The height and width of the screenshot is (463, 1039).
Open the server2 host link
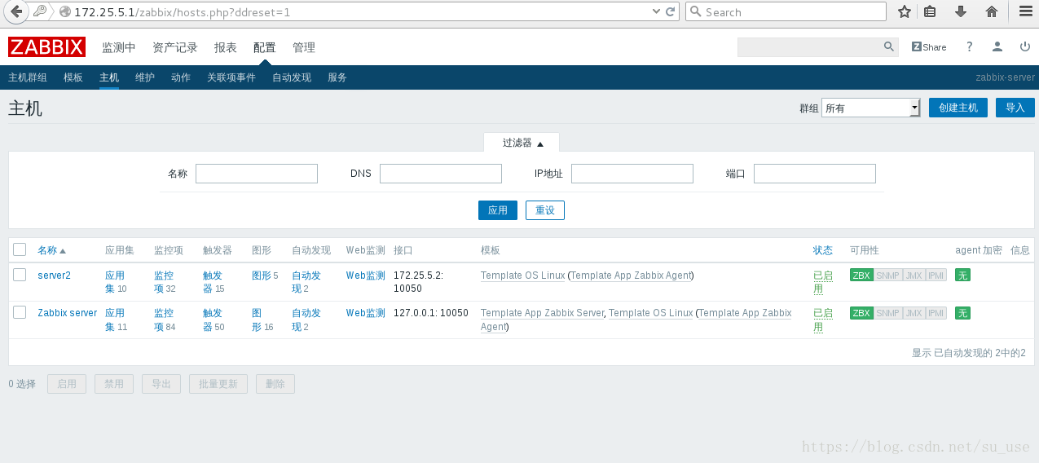(54, 276)
